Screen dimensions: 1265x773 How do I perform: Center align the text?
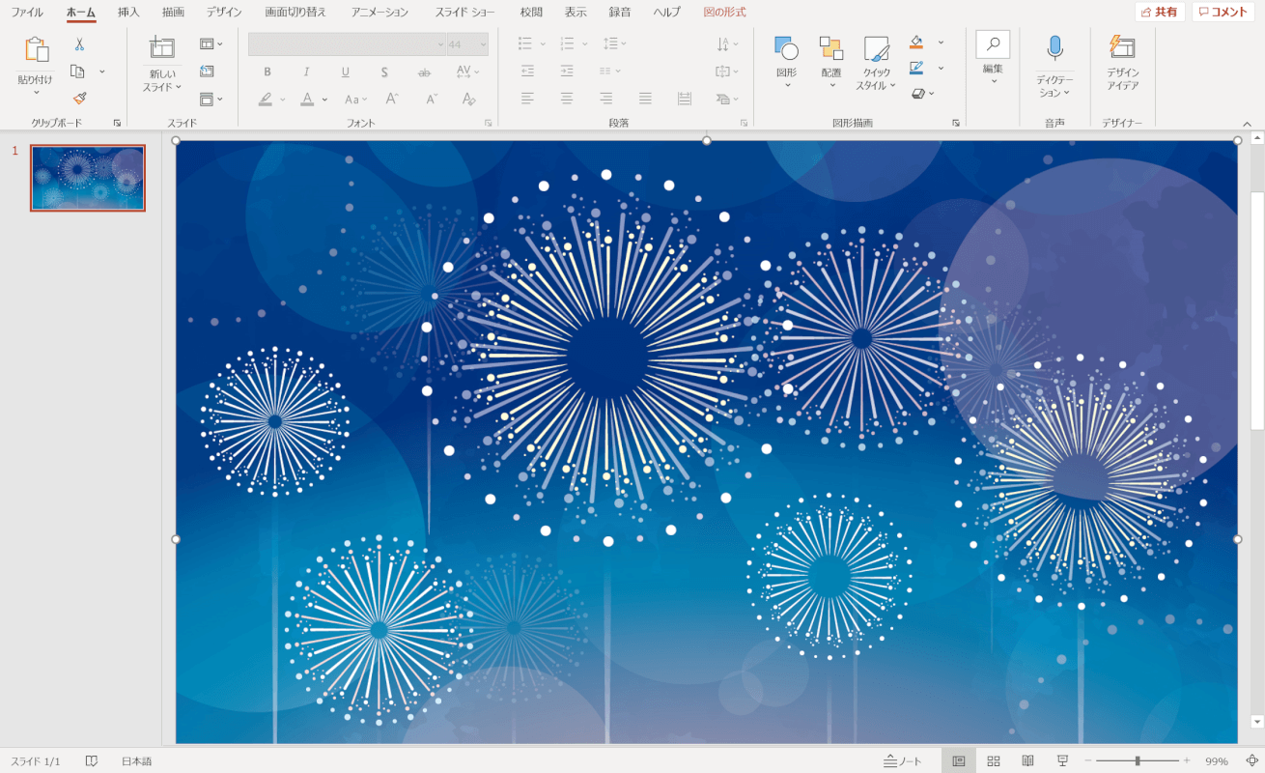pos(567,99)
